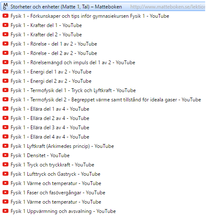The width and height of the screenshot is (206, 218).
Task: Open Termofysik del 2 Begreppet värme entry
Action: 106,100
